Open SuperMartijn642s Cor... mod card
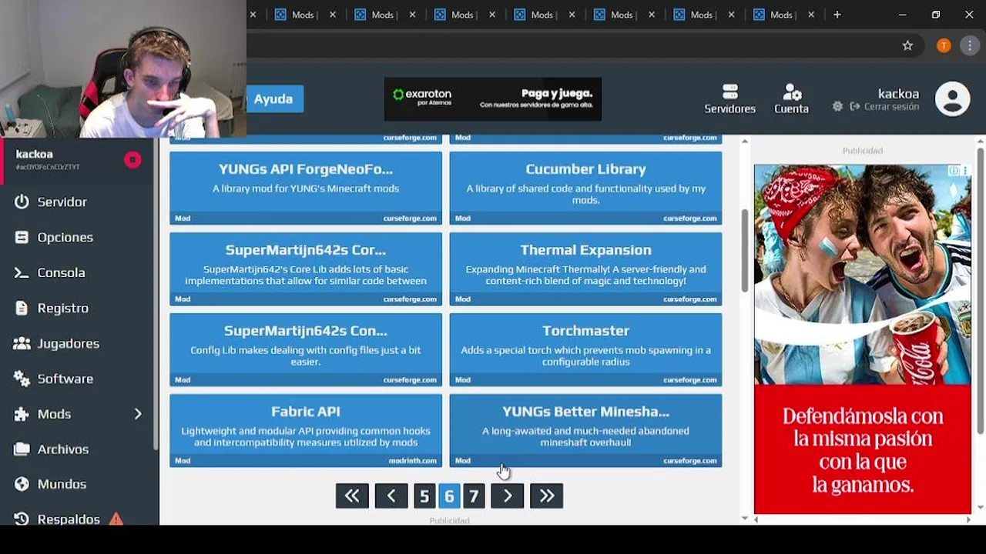Image resolution: width=986 pixels, height=554 pixels. 306,269
